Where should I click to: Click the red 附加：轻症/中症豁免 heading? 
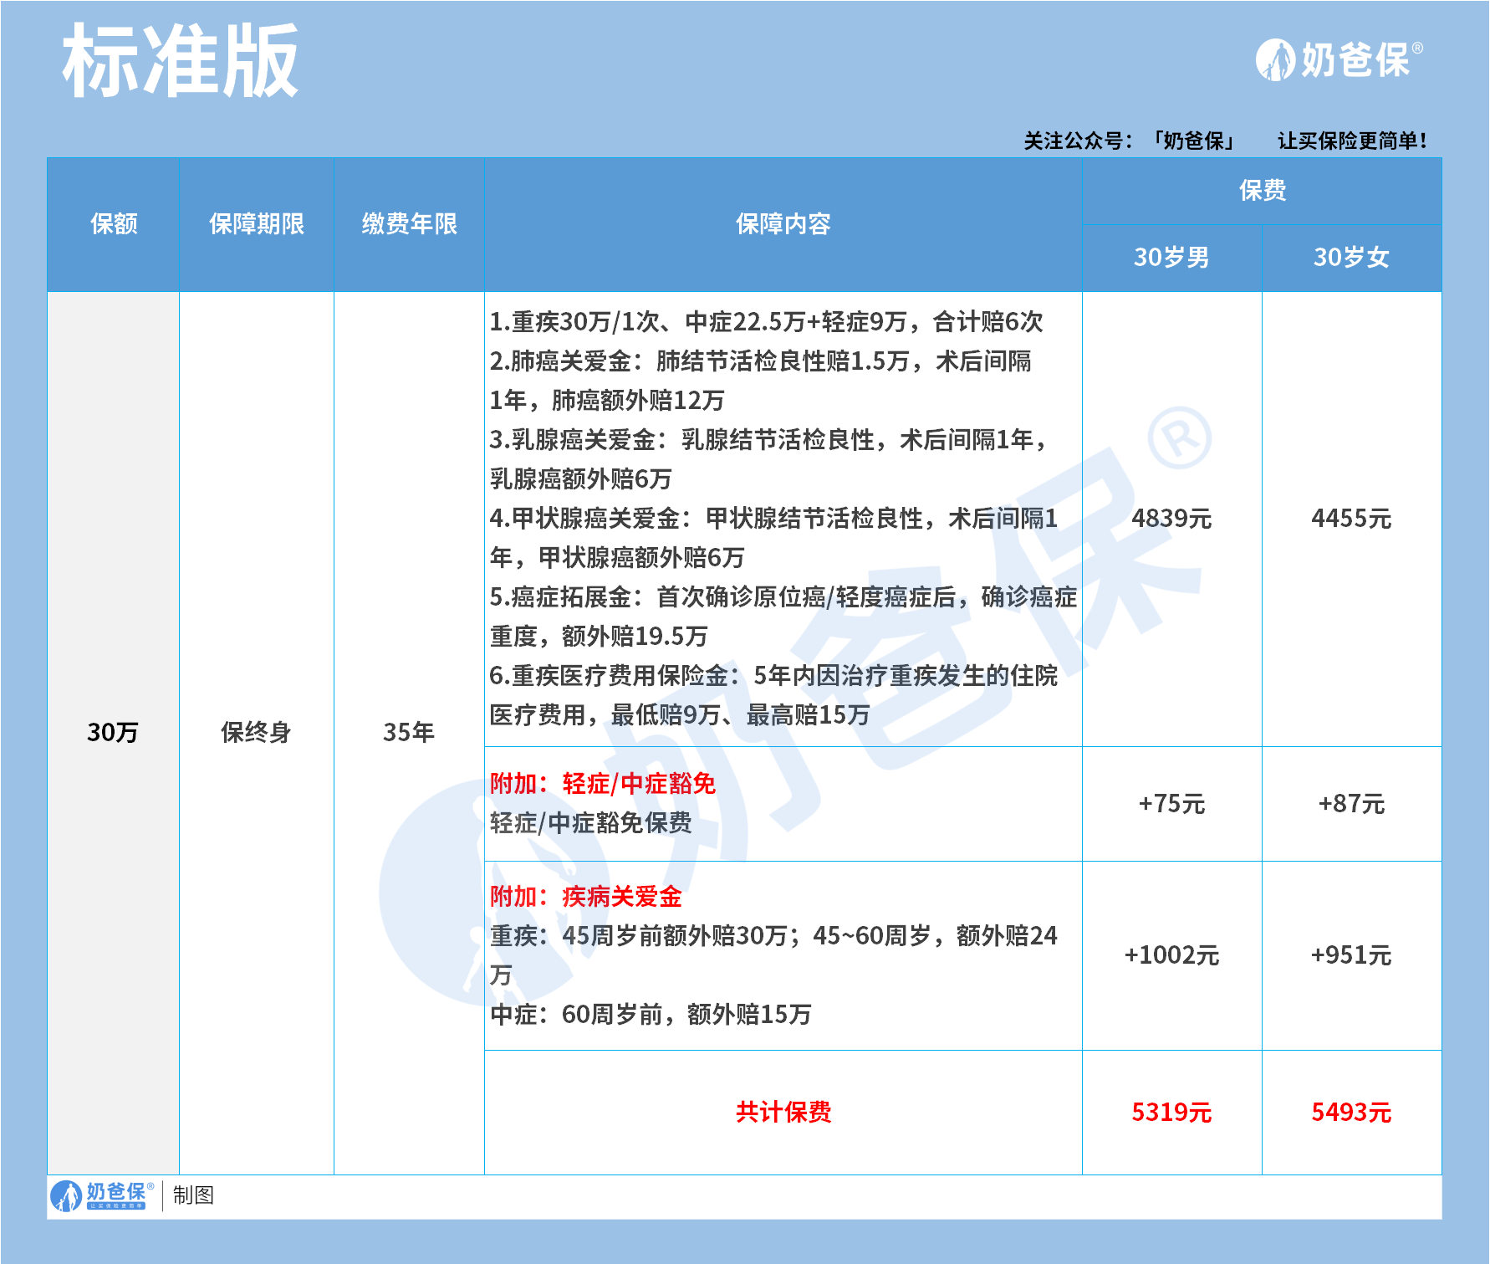click(x=603, y=784)
